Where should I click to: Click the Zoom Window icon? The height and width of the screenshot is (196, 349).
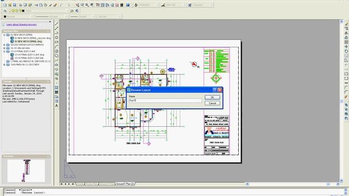click(x=87, y=5)
